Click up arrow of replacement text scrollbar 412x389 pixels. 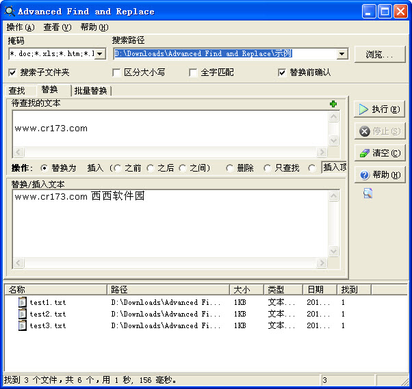(x=334, y=196)
